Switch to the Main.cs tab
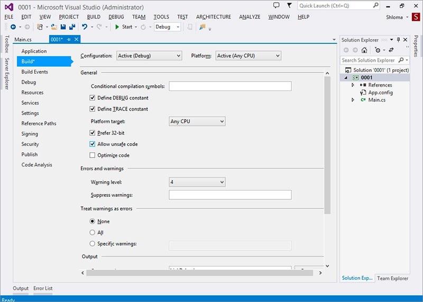The image size is (423, 302). pyautogui.click(x=23, y=40)
